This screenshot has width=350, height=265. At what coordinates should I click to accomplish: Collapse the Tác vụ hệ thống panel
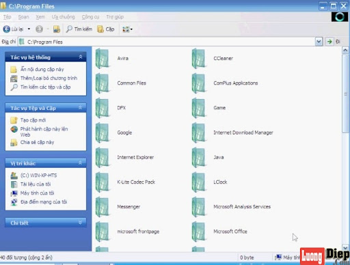pyautogui.click(x=81, y=57)
